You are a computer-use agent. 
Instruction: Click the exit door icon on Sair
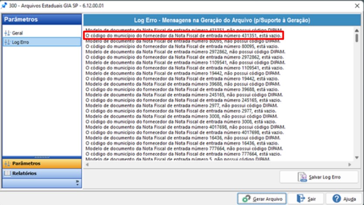click(x=301, y=199)
